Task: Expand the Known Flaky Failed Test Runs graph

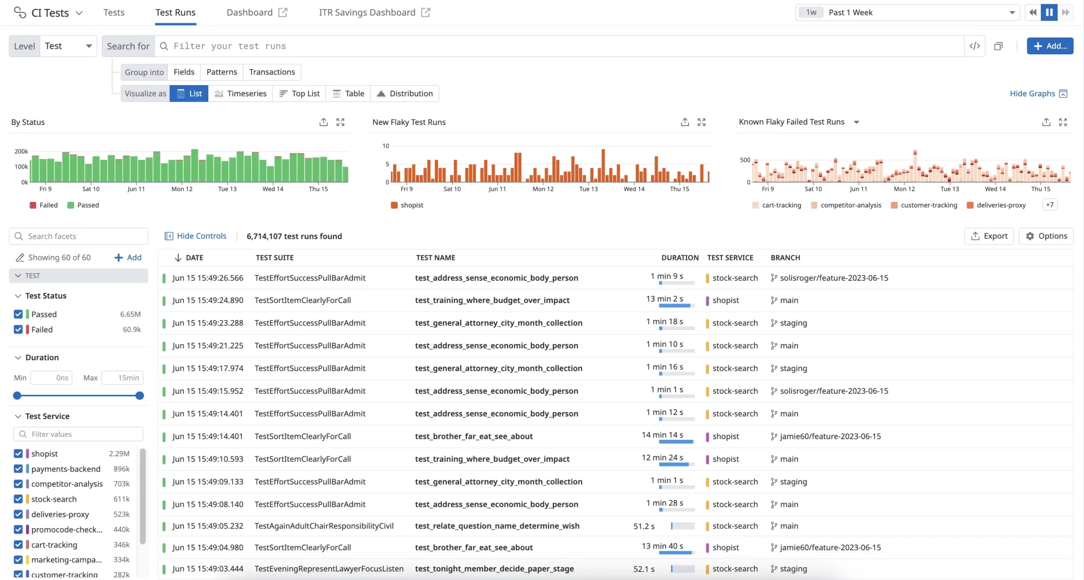Action: pyautogui.click(x=1063, y=122)
